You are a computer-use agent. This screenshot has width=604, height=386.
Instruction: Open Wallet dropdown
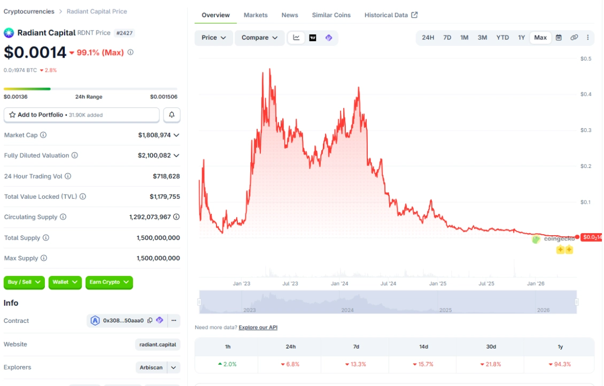tap(65, 282)
